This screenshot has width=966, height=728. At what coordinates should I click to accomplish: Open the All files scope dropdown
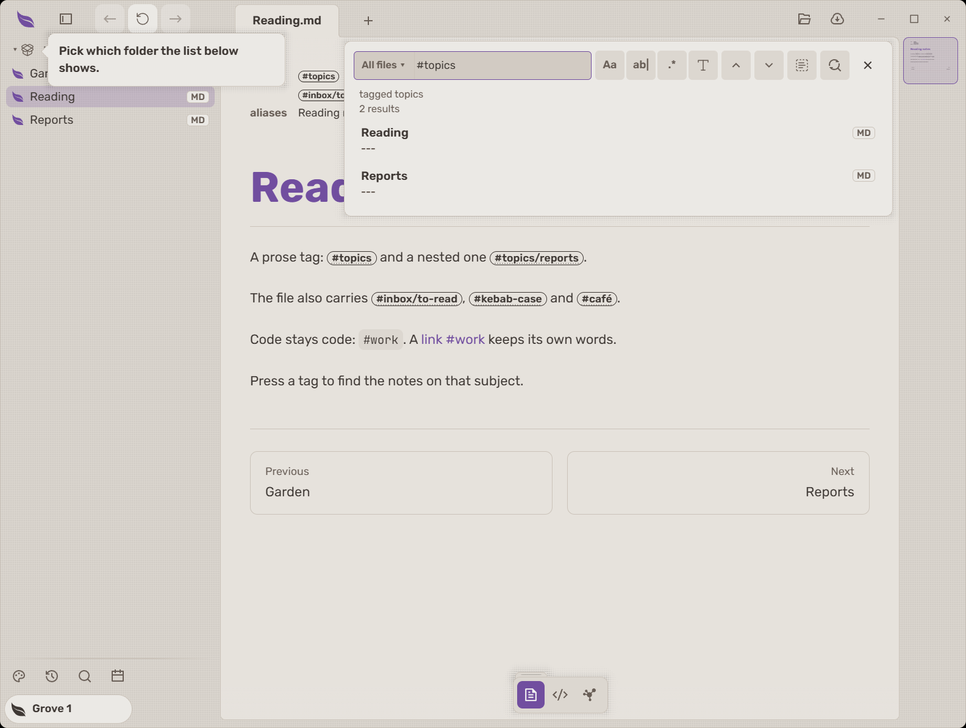[x=383, y=65]
